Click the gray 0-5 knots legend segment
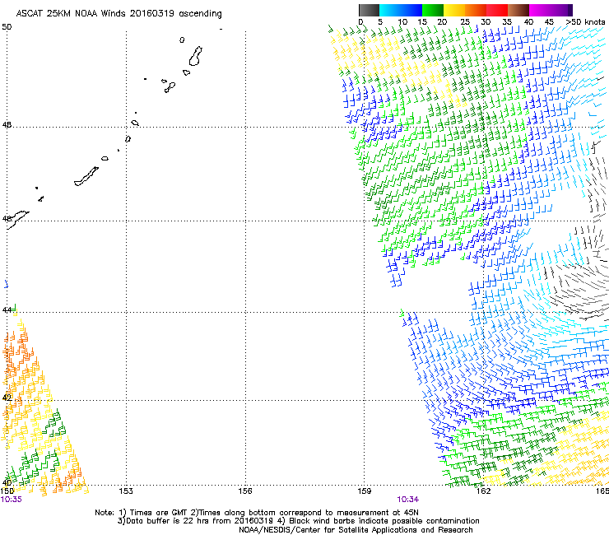The width and height of the screenshot is (609, 535). pyautogui.click(x=369, y=10)
